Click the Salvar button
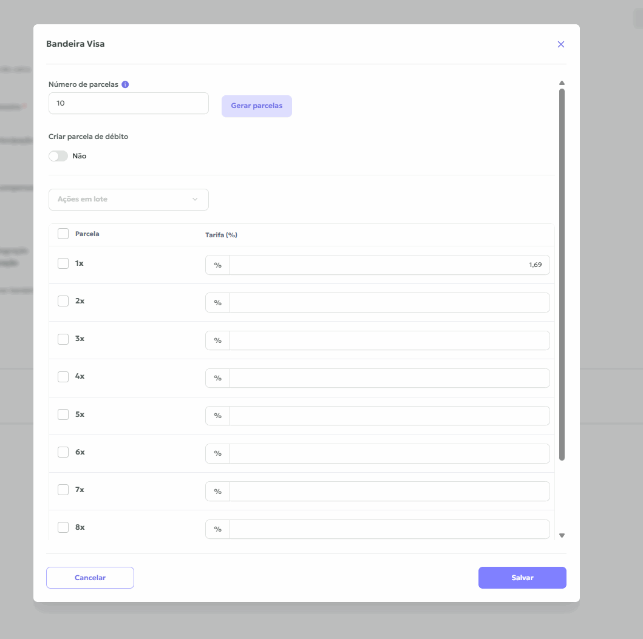643x639 pixels. coord(522,578)
